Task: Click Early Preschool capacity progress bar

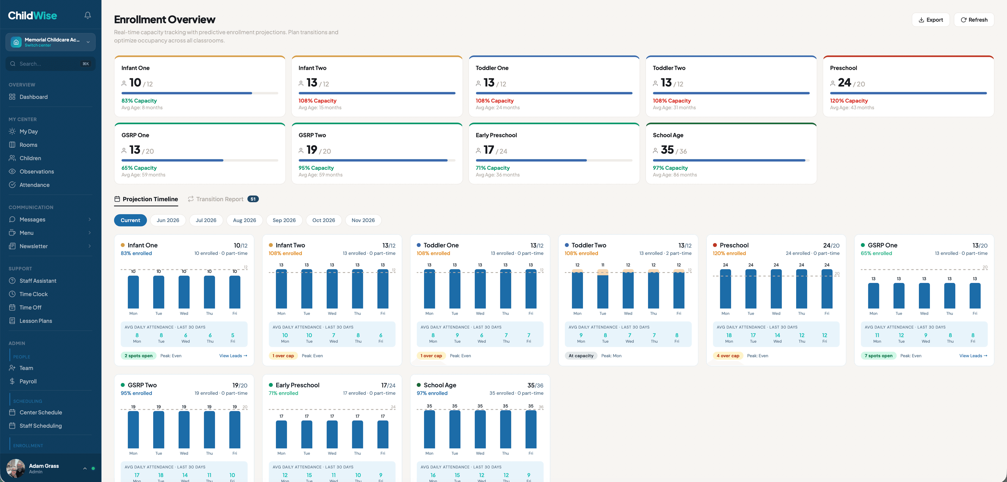Action: (x=554, y=161)
